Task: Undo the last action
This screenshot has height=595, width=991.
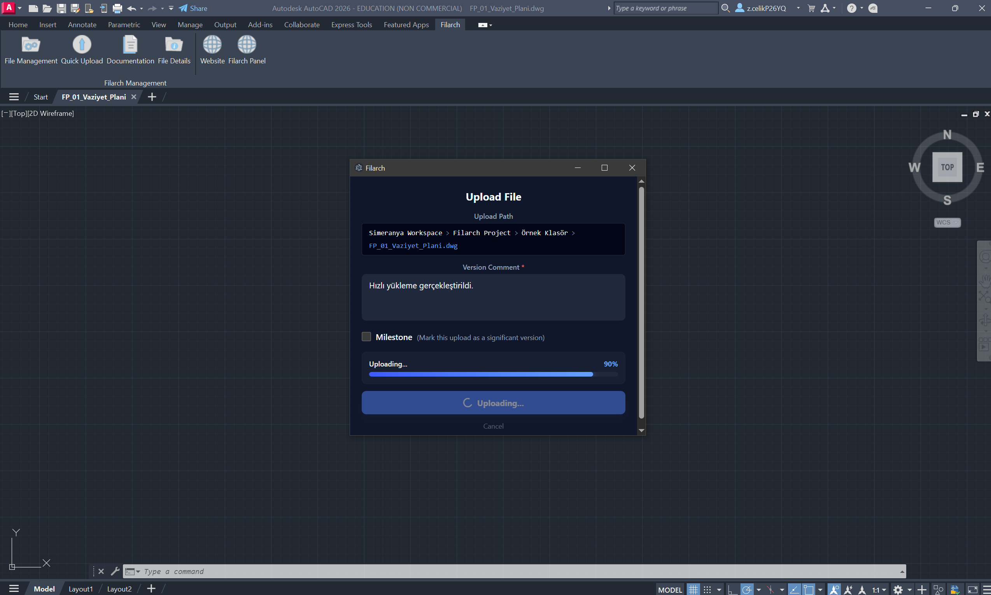Action: [x=131, y=8]
